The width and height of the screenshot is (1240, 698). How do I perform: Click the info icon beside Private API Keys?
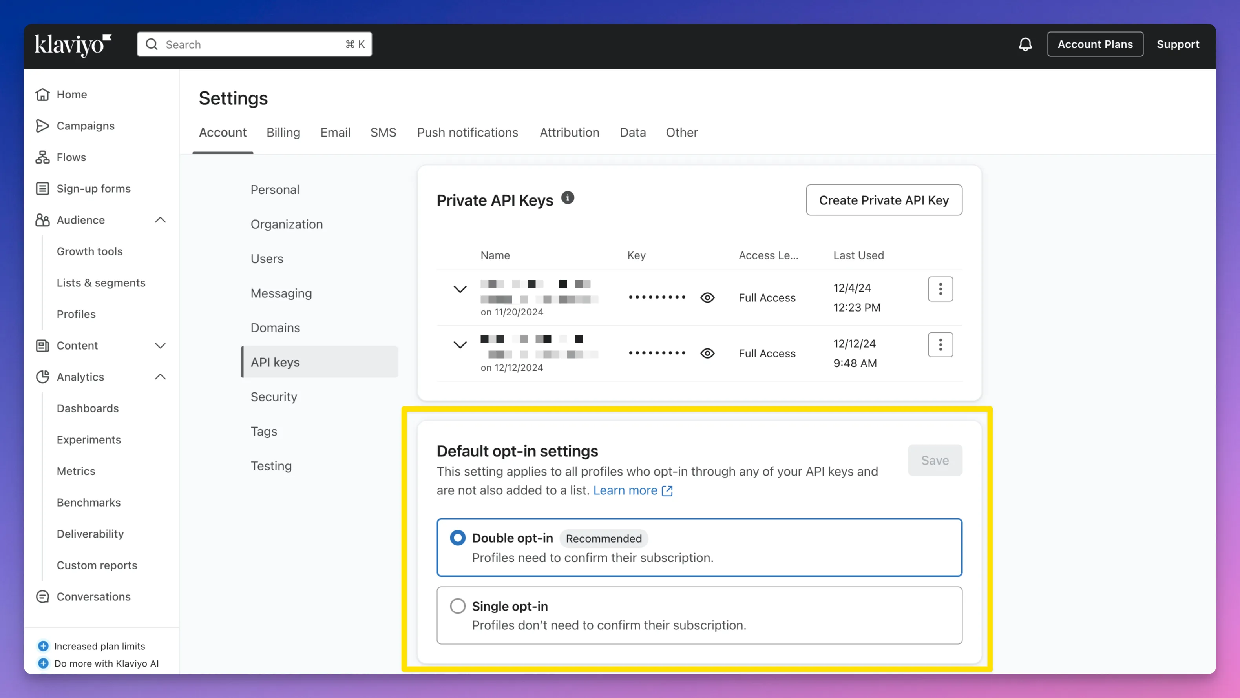click(x=568, y=198)
